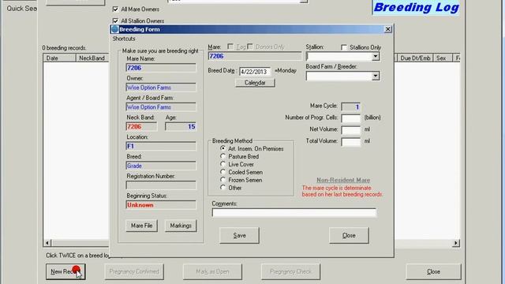Screen dimensions: 505x284
Task: Click the Mare field showing 7206
Action: click(x=255, y=56)
